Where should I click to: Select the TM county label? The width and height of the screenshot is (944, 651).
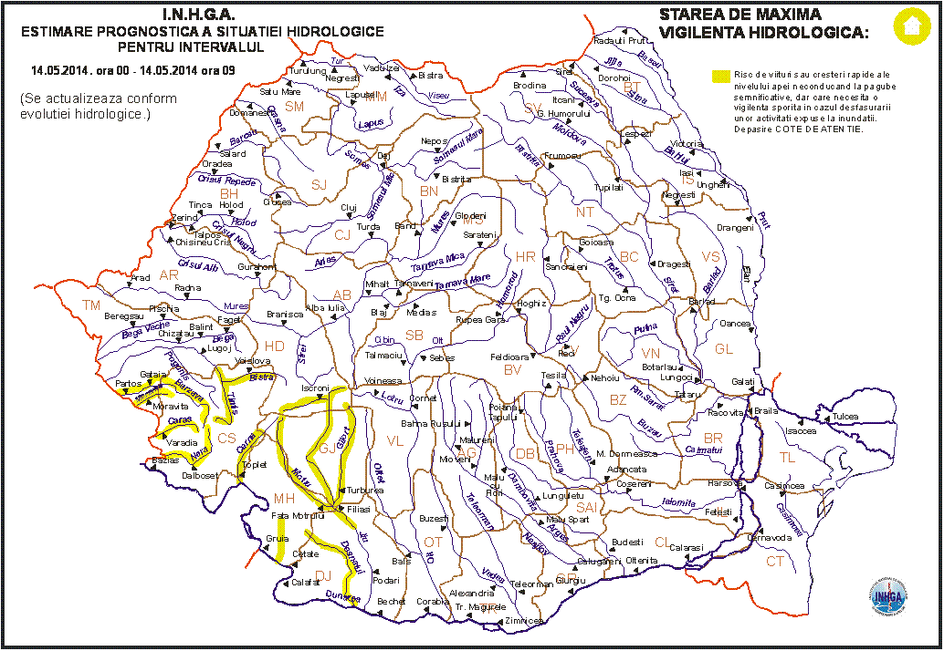(91, 305)
